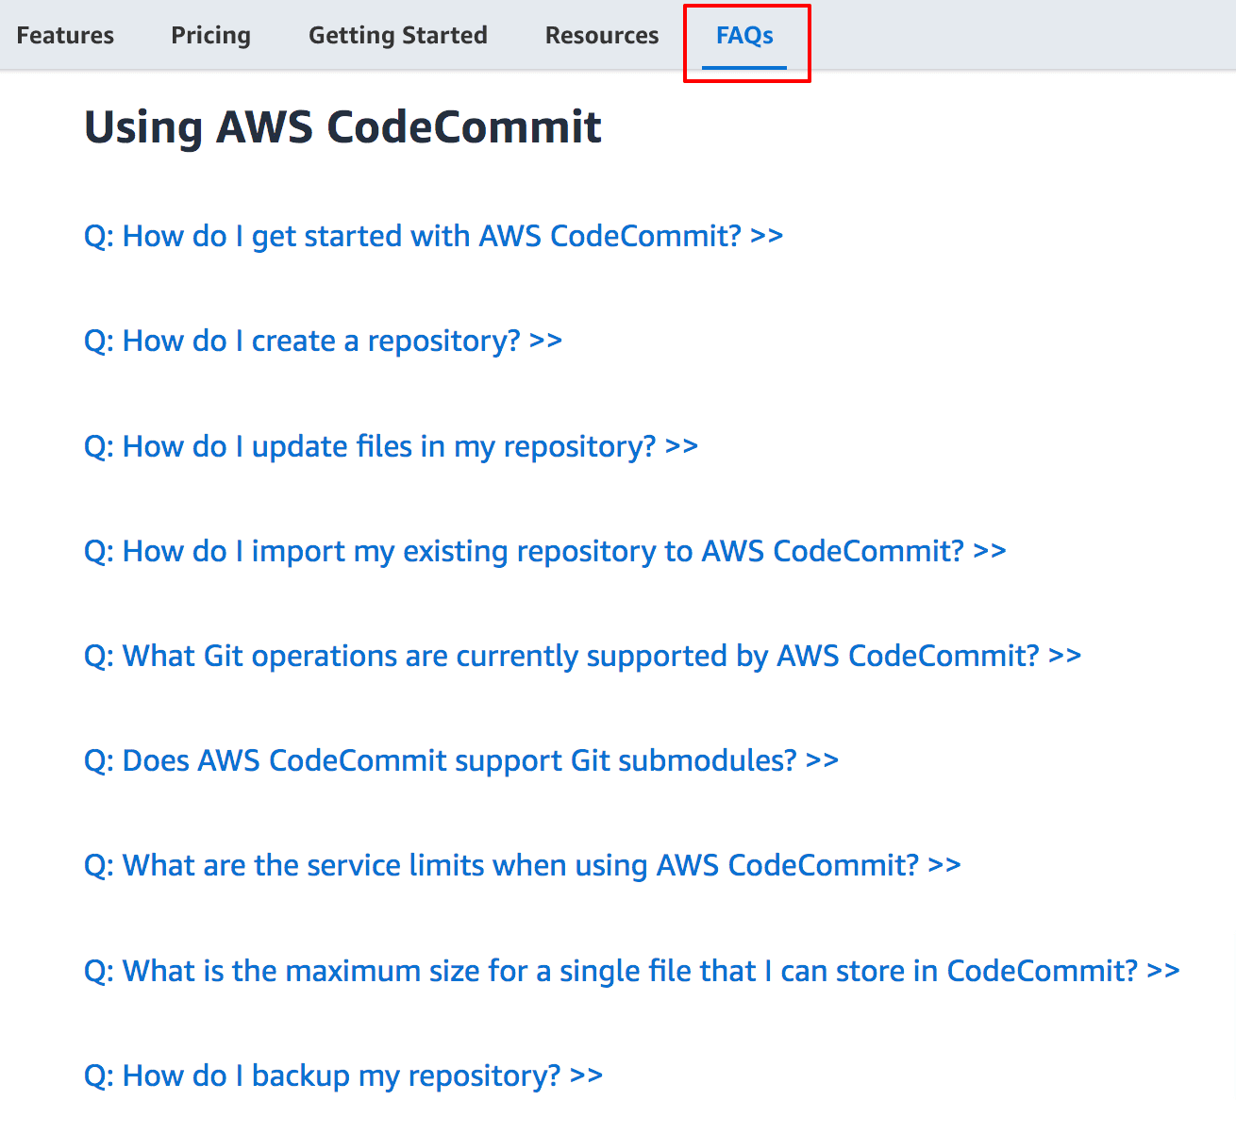Go to the Getting Started tab

[397, 36]
